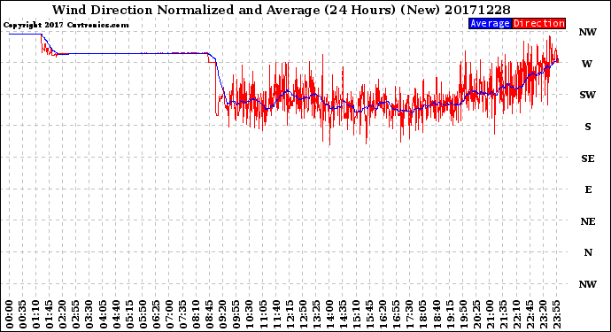Click the N direction axis label
The image size is (611, 332).
click(x=588, y=252)
